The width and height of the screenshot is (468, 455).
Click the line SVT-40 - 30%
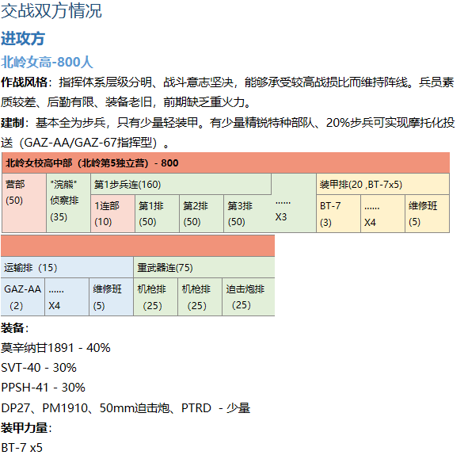[x=39, y=368]
